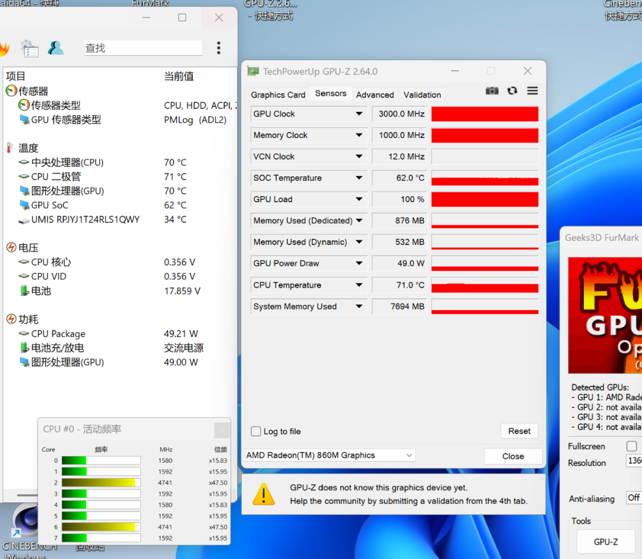Toggle the FurMark Fullscreen checkbox
The width and height of the screenshot is (642, 559).
click(632, 445)
